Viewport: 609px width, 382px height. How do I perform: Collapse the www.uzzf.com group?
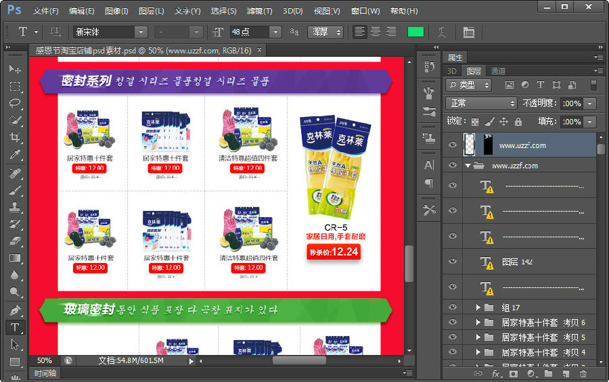pos(468,166)
